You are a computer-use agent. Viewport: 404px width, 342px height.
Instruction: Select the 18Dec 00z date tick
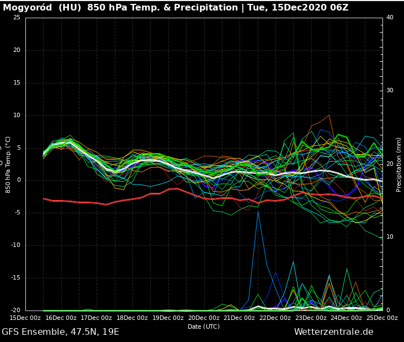point(132,318)
